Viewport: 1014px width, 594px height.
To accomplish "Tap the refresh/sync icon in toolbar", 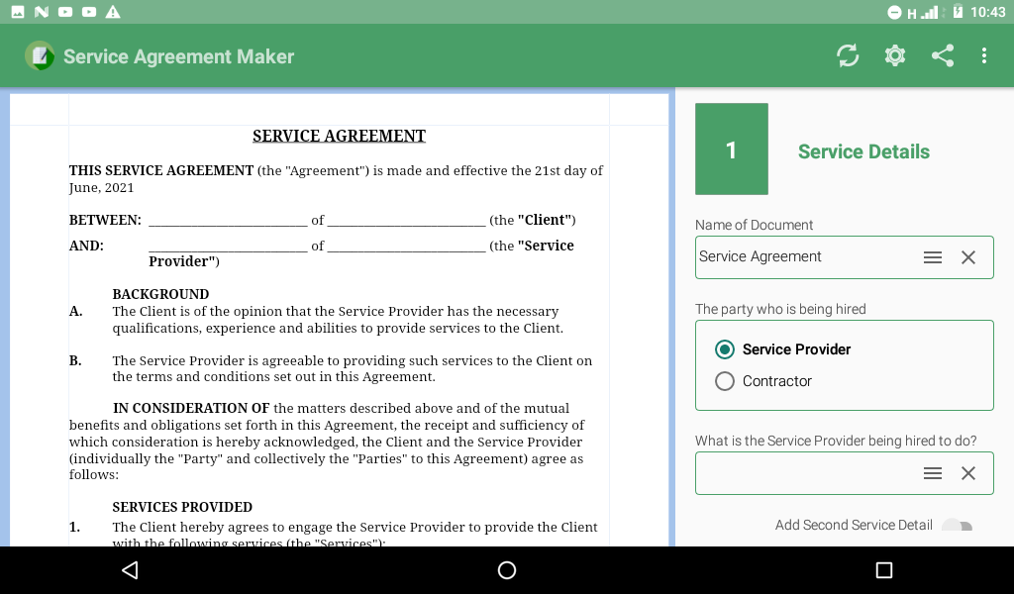I will point(848,55).
